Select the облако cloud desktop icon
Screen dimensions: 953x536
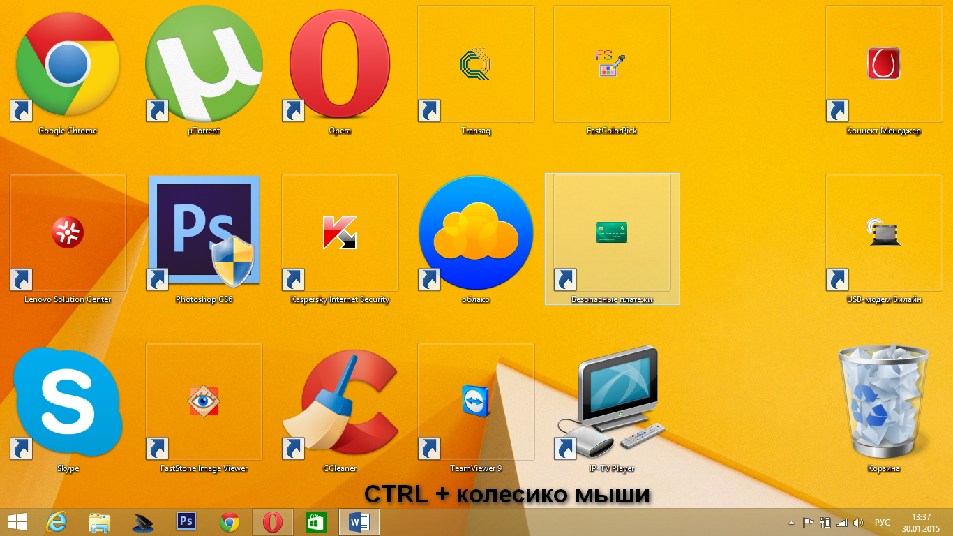coord(476,232)
